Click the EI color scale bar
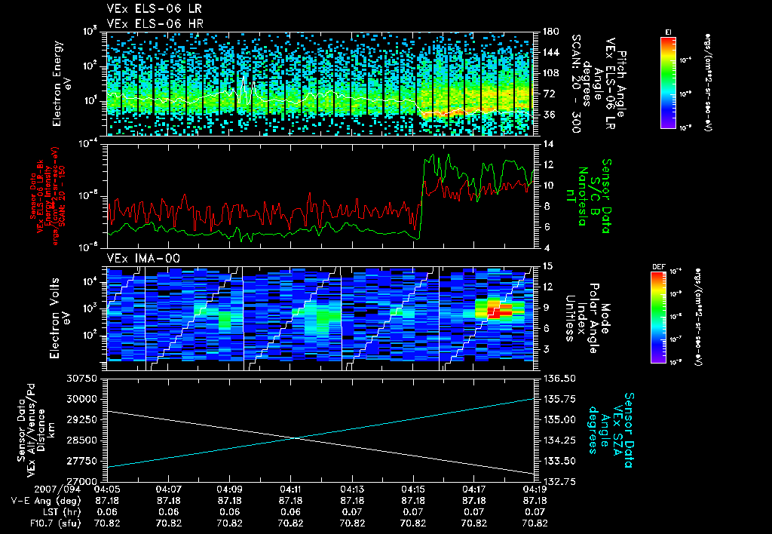Viewport: 772px width, 534px height. [668, 83]
